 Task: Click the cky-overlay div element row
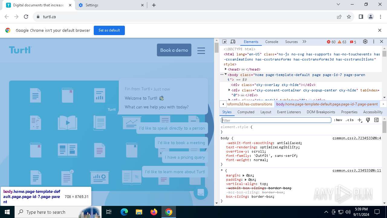click(273, 85)
